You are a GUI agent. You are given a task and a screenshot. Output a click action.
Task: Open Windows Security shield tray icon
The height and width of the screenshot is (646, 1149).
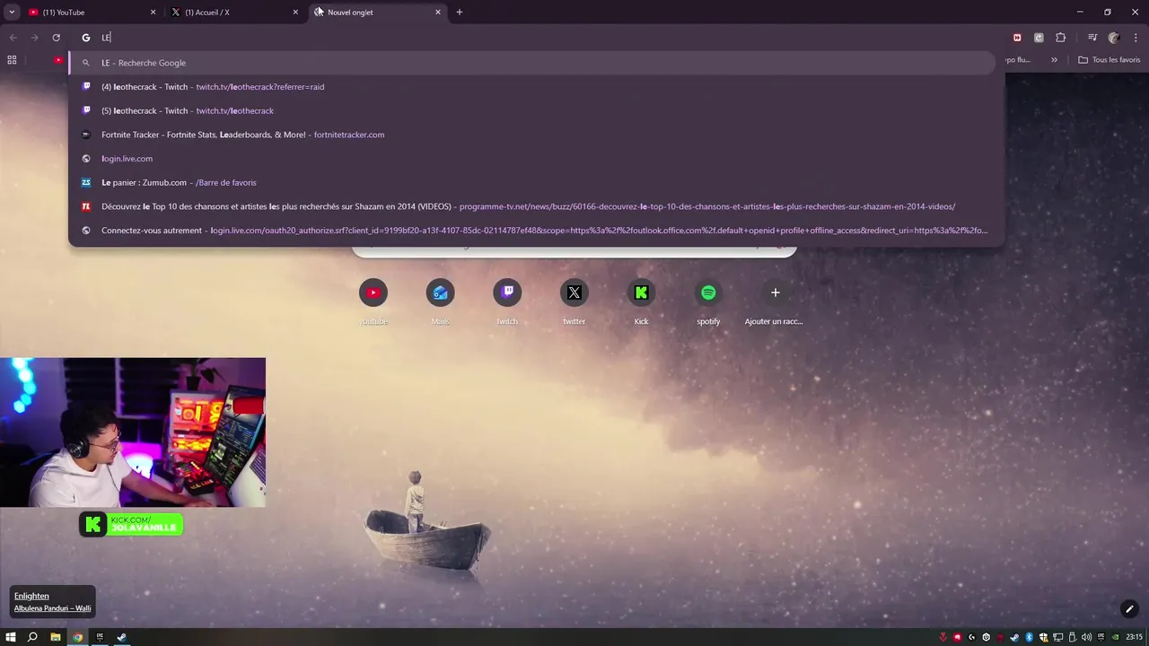[x=1043, y=637]
